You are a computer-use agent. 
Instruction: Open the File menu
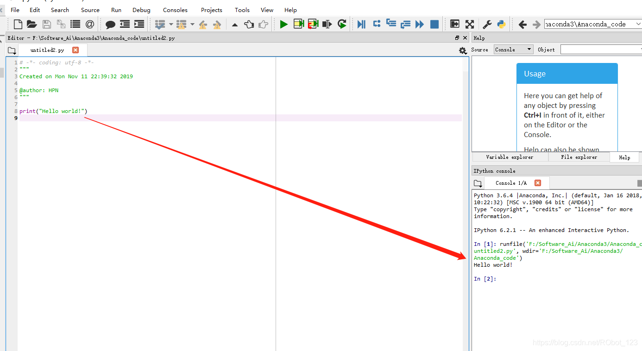click(15, 10)
